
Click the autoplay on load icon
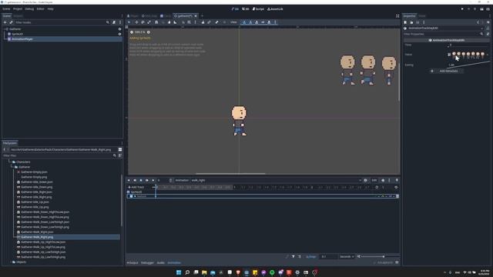(365, 180)
